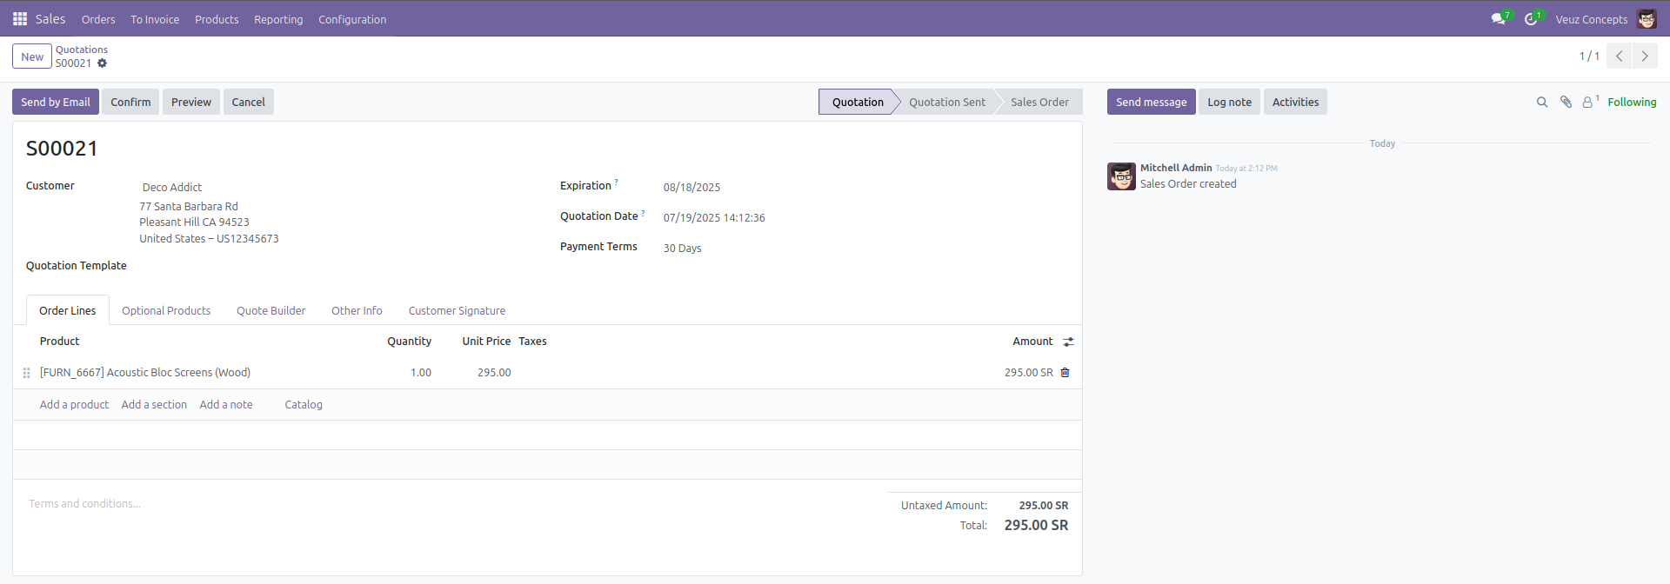Switch to Customer Signature tab

[x=457, y=311]
